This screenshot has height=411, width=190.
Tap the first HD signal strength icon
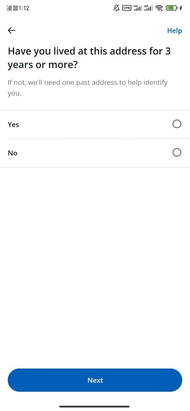tap(138, 8)
